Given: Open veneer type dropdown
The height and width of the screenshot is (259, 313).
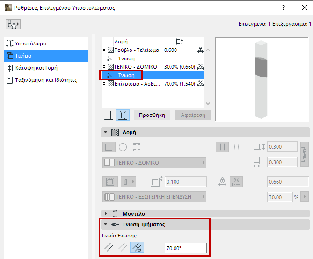Looking at the screenshot, I should (128, 182).
